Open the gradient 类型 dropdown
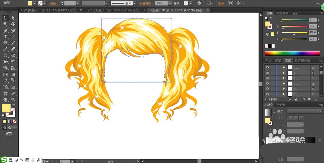 (x=320, y=111)
